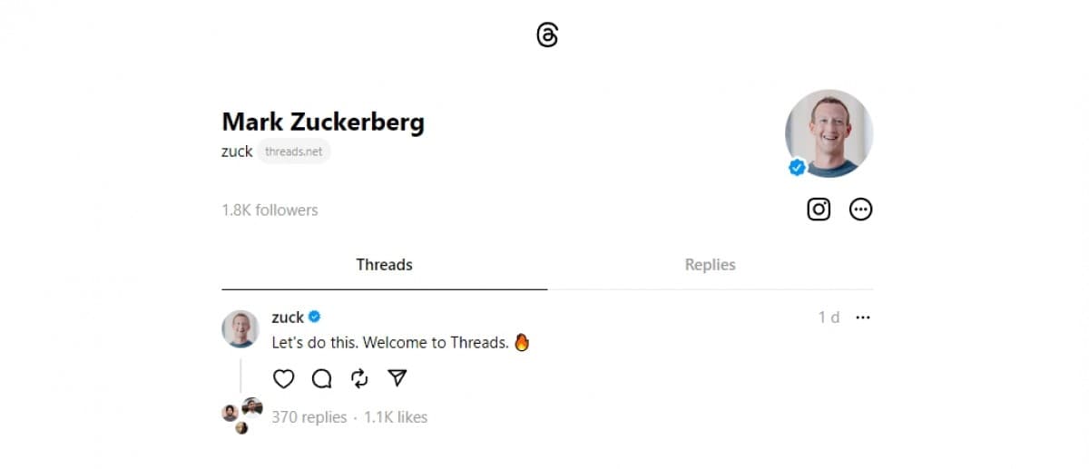Repost the Welcome to Threads post
Screen dimensions: 1089x469
(359, 378)
